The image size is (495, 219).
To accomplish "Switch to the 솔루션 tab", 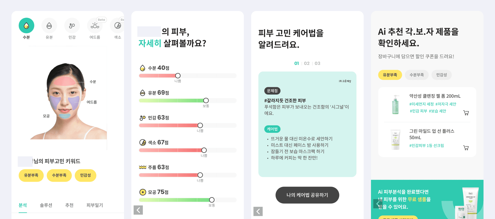I will [46, 205].
